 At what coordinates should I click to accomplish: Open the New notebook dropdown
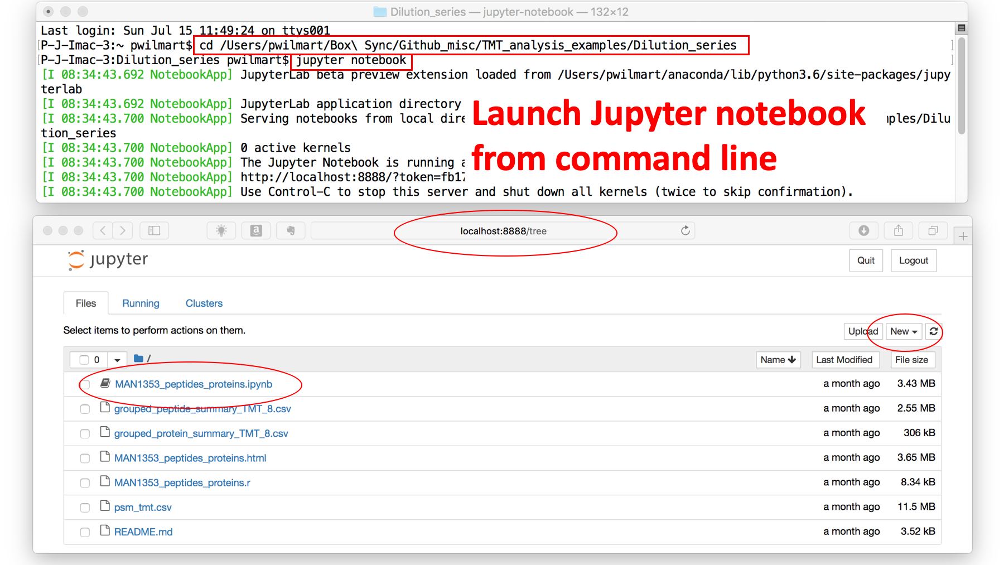point(904,331)
